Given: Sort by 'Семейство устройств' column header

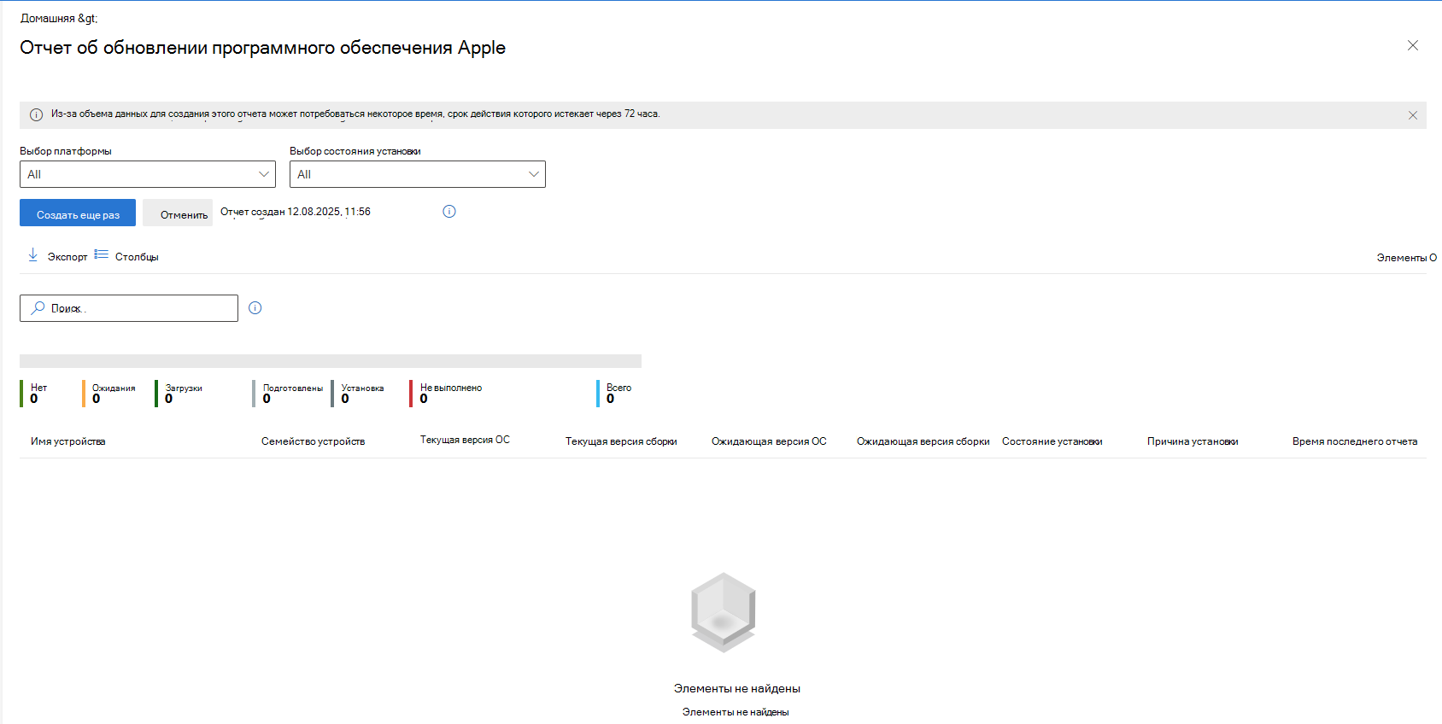Looking at the screenshot, I should pos(313,441).
